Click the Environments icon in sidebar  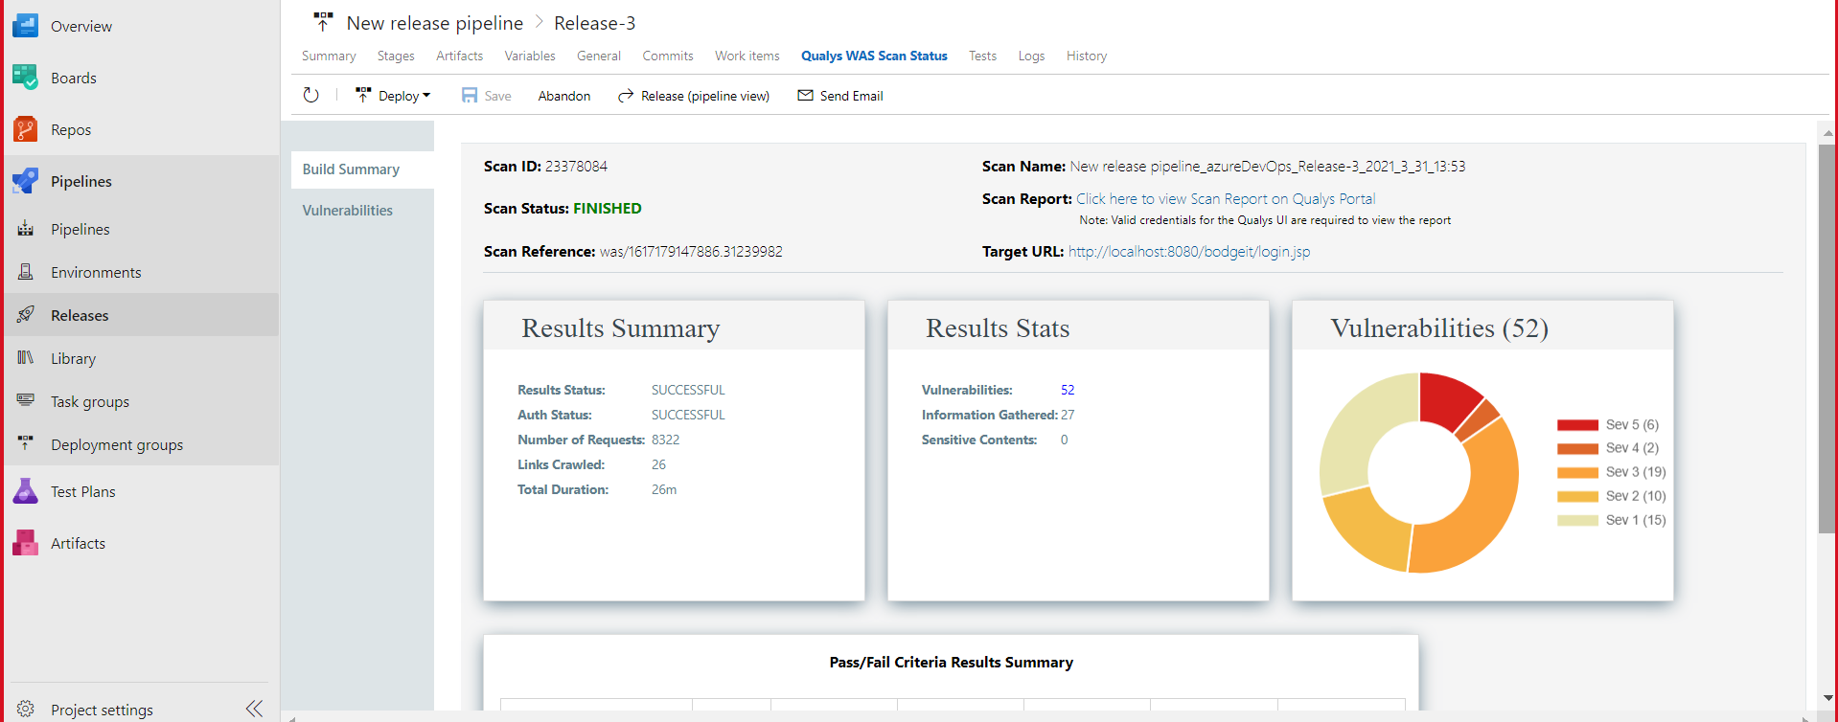point(25,272)
